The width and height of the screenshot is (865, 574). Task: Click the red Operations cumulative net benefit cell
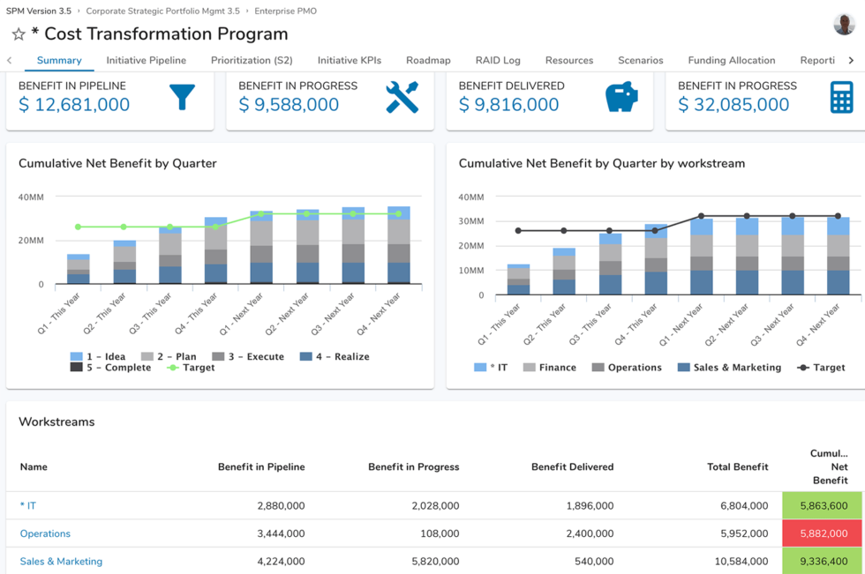click(823, 533)
